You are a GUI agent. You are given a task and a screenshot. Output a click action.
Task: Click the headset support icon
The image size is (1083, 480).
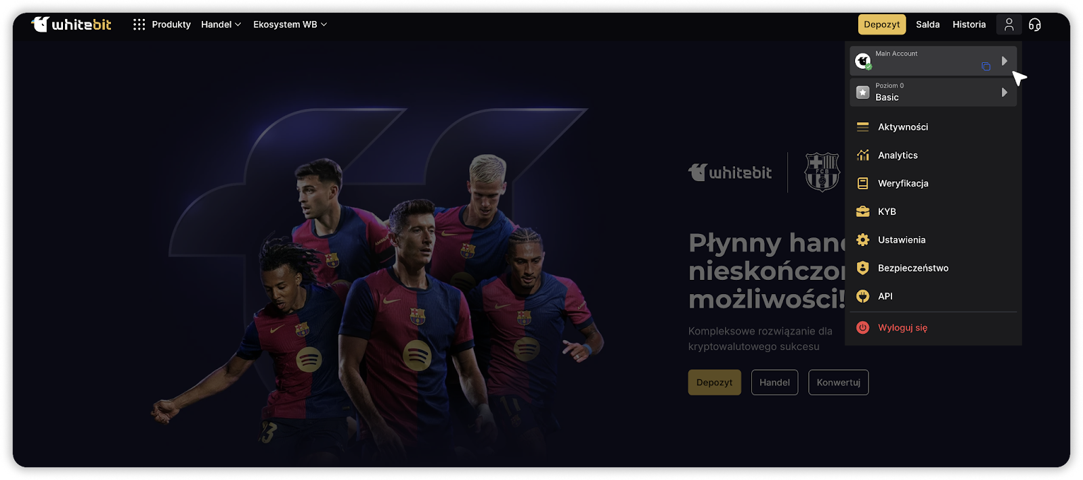tap(1034, 24)
